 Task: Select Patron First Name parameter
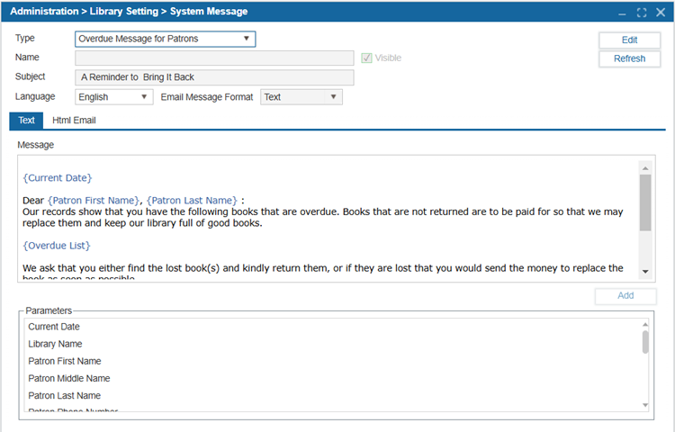64,361
